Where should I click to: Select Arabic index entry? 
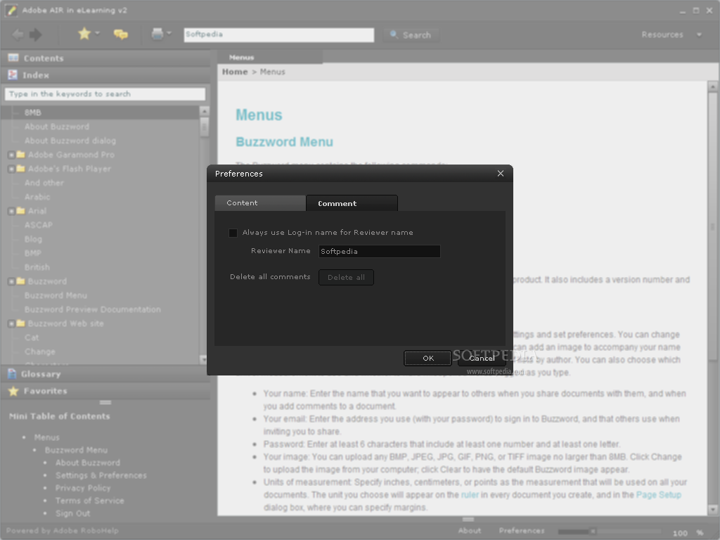coord(37,197)
